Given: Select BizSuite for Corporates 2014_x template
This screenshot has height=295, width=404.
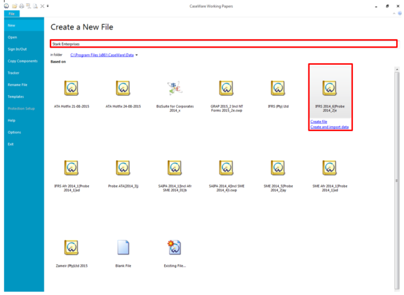Looking at the screenshot, I should pos(175,96).
